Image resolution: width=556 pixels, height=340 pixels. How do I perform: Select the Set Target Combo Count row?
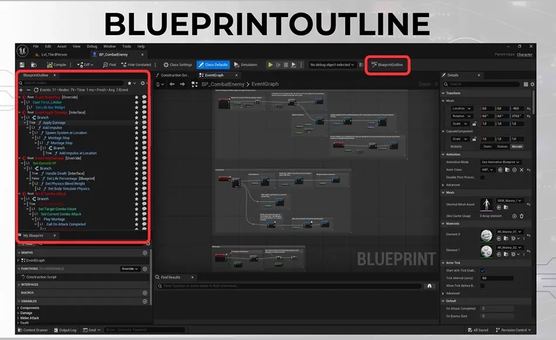point(57,209)
